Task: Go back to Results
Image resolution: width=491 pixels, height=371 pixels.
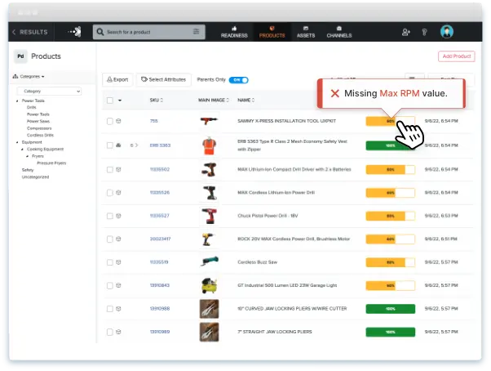Action: click(30, 32)
